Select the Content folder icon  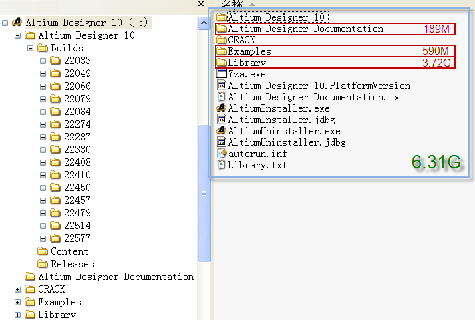[43, 251]
